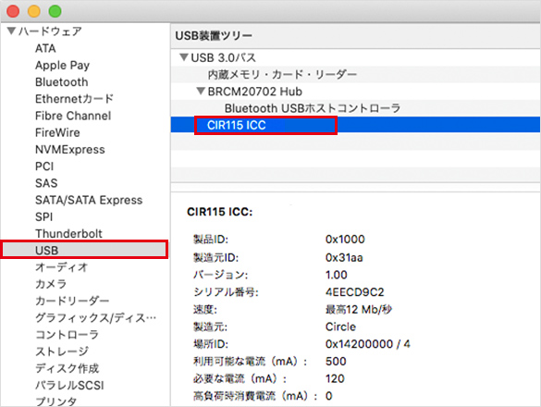Image resolution: width=541 pixels, height=407 pixels.
Task: Click the available current value 500
Action: 336,361
